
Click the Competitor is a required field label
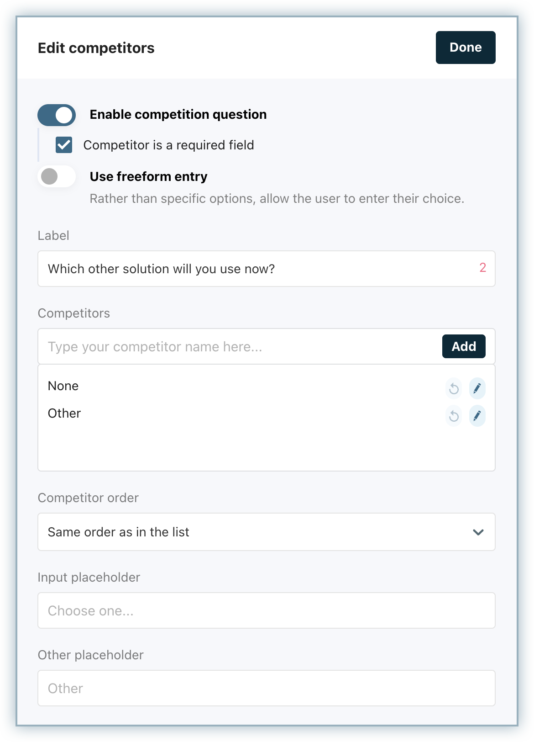pyautogui.click(x=168, y=145)
